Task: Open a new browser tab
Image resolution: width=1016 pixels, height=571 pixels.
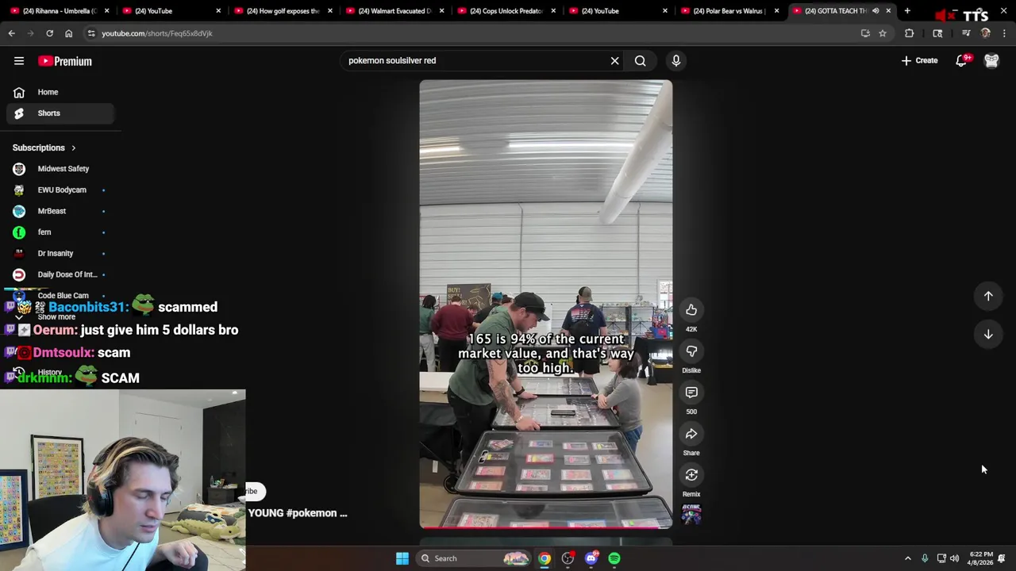Action: pos(907,11)
